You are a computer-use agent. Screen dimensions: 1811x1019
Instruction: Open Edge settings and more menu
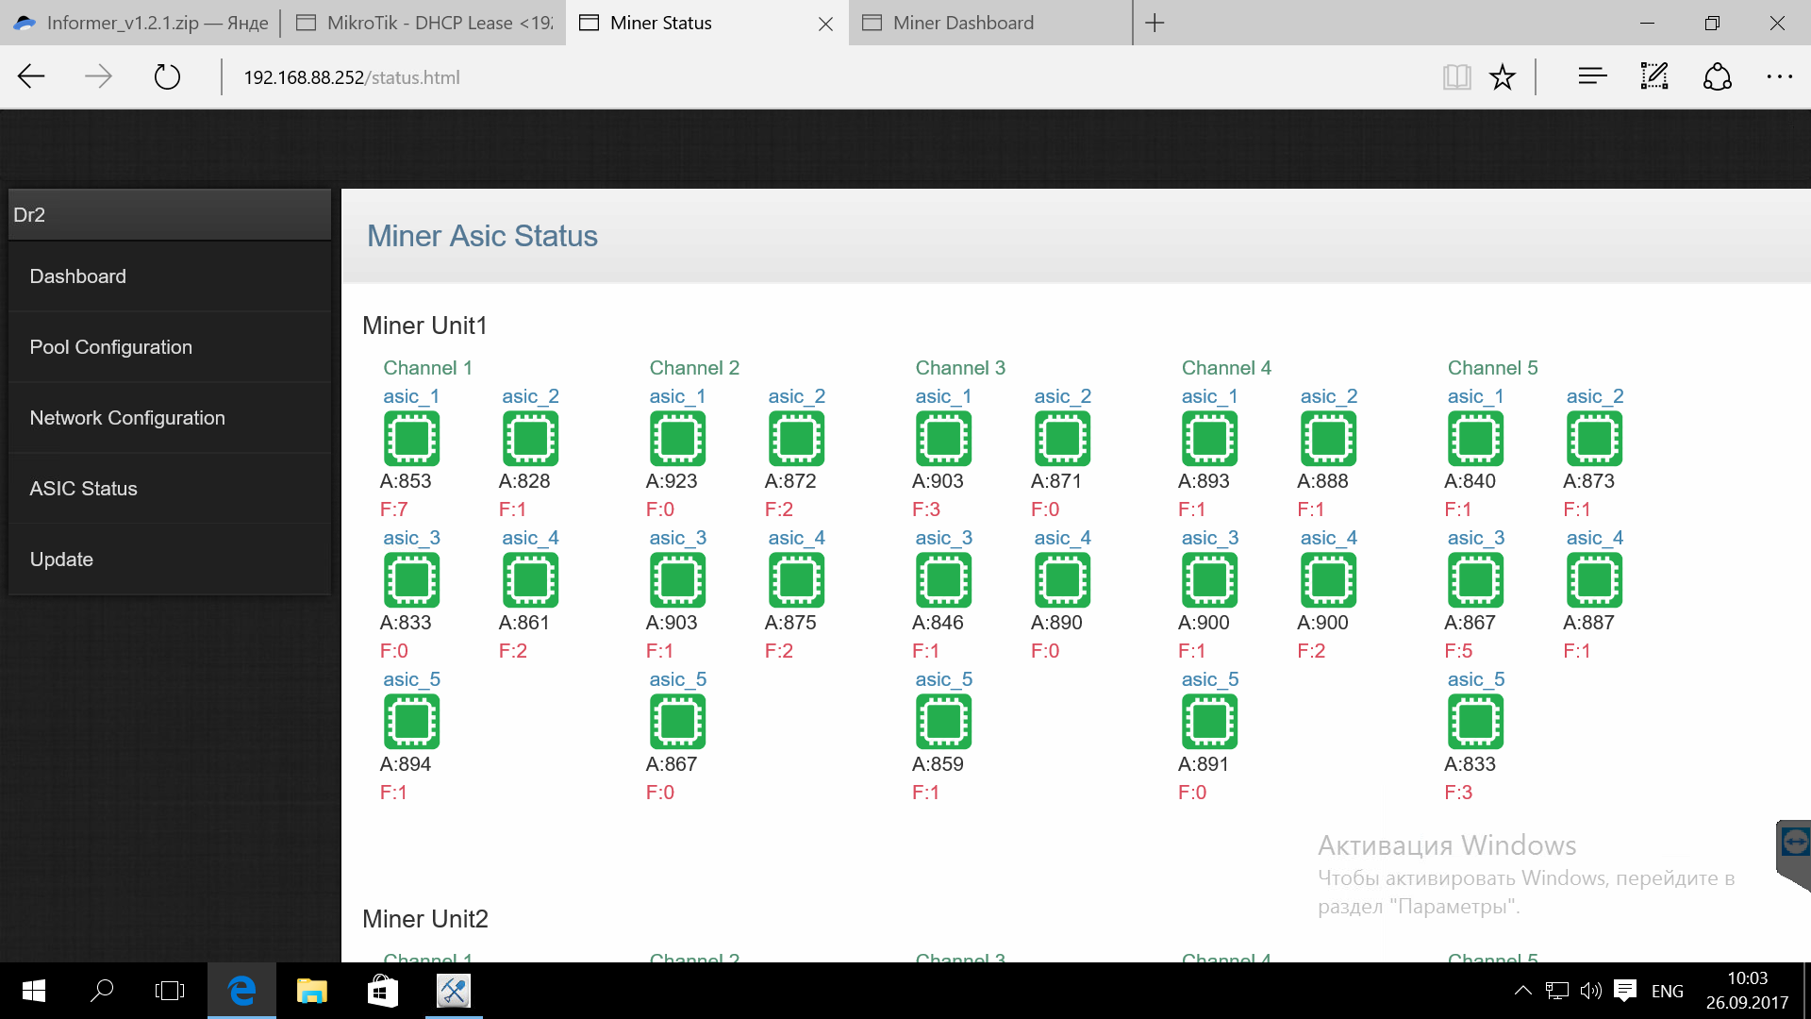[x=1779, y=77]
